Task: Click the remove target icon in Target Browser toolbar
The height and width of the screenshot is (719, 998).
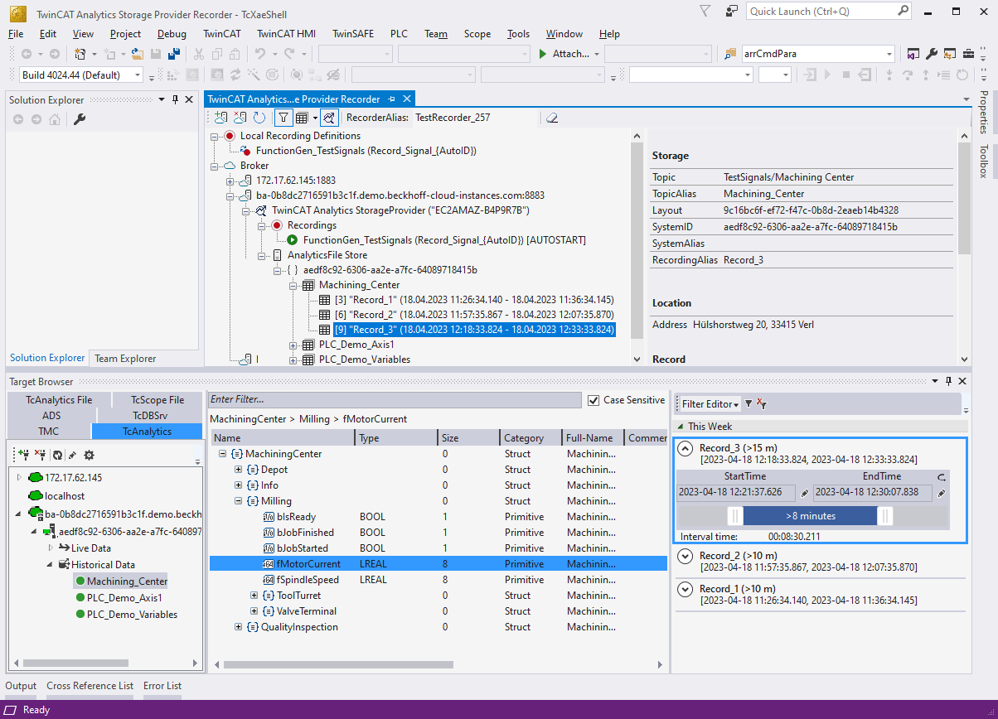Action: (x=40, y=455)
